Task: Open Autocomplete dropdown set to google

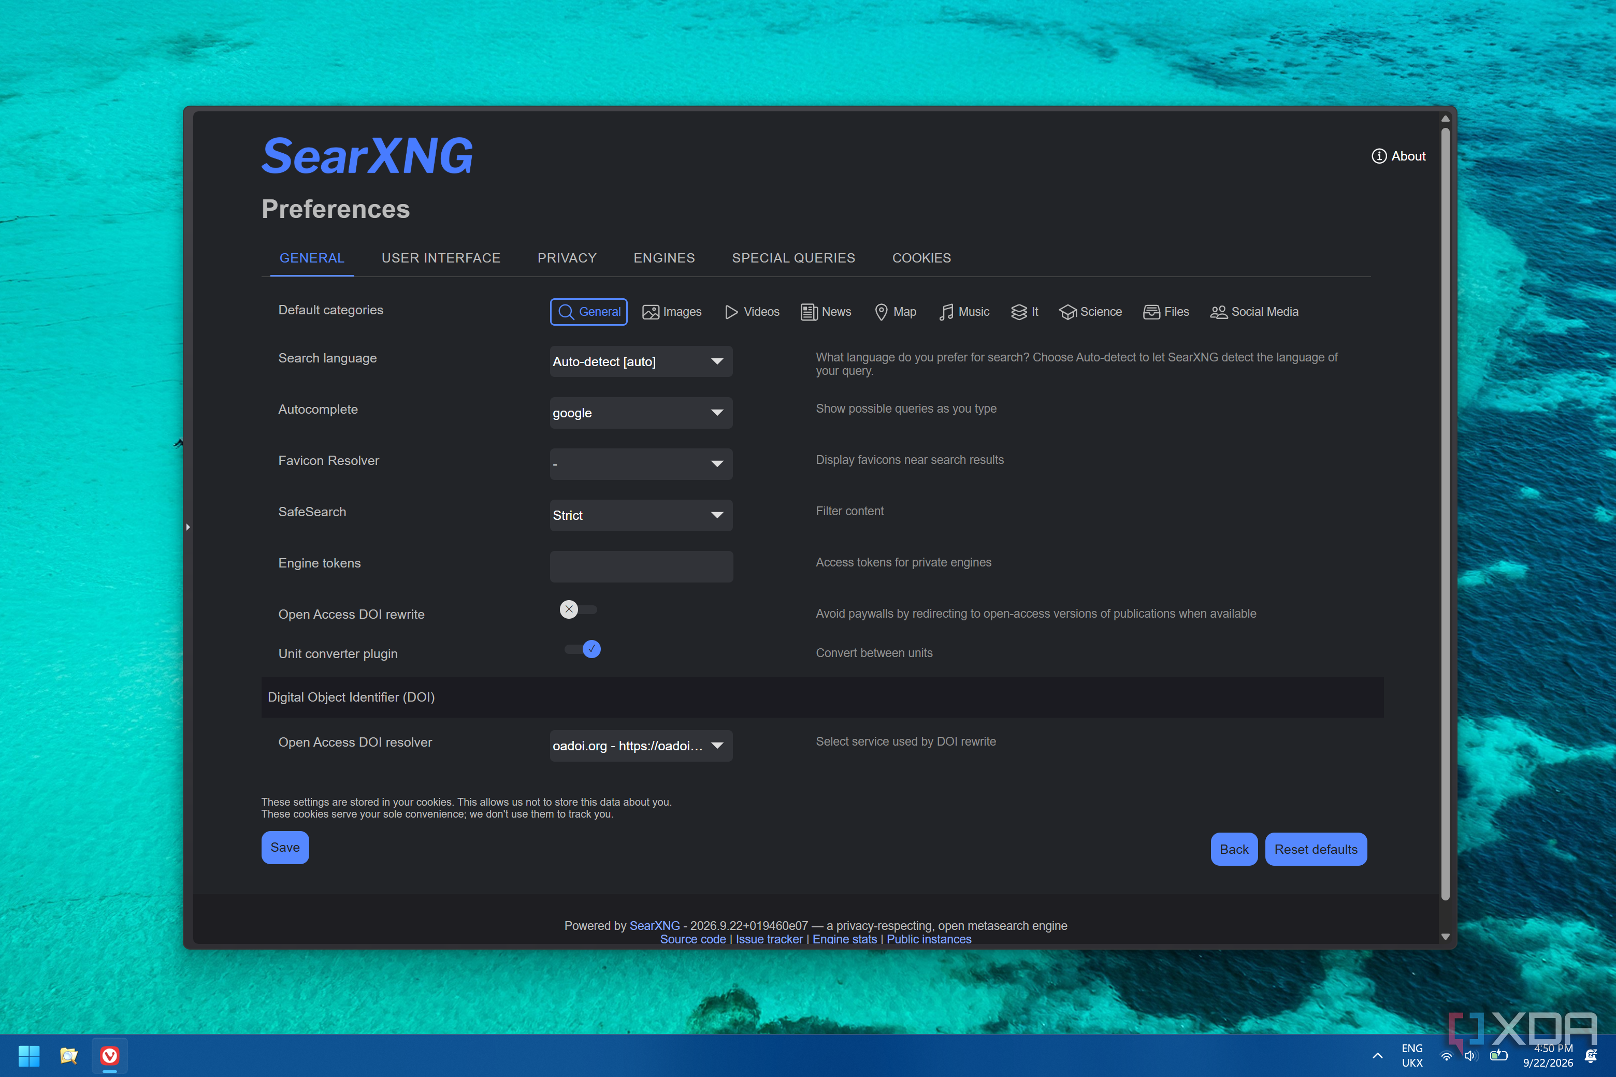Action: click(x=641, y=413)
